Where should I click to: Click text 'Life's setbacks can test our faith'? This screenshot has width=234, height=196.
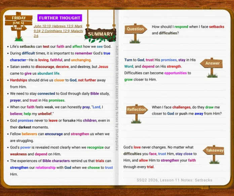pos(37,47)
